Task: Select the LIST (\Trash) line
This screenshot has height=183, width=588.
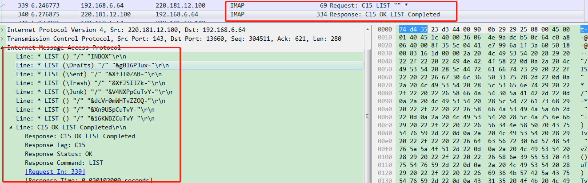Action: (182, 83)
